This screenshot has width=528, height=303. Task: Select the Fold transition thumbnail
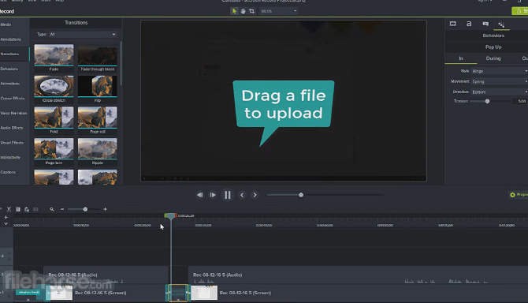(x=54, y=118)
